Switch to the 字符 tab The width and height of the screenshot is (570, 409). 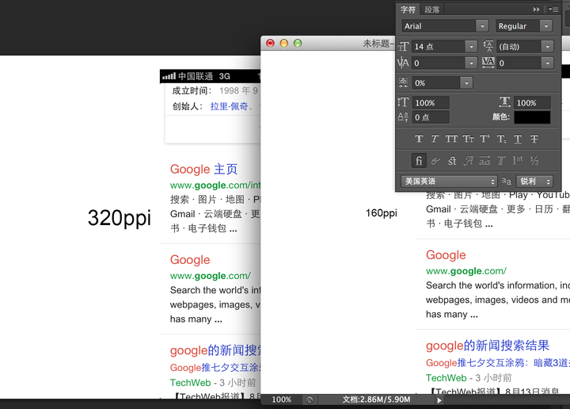[x=408, y=10]
